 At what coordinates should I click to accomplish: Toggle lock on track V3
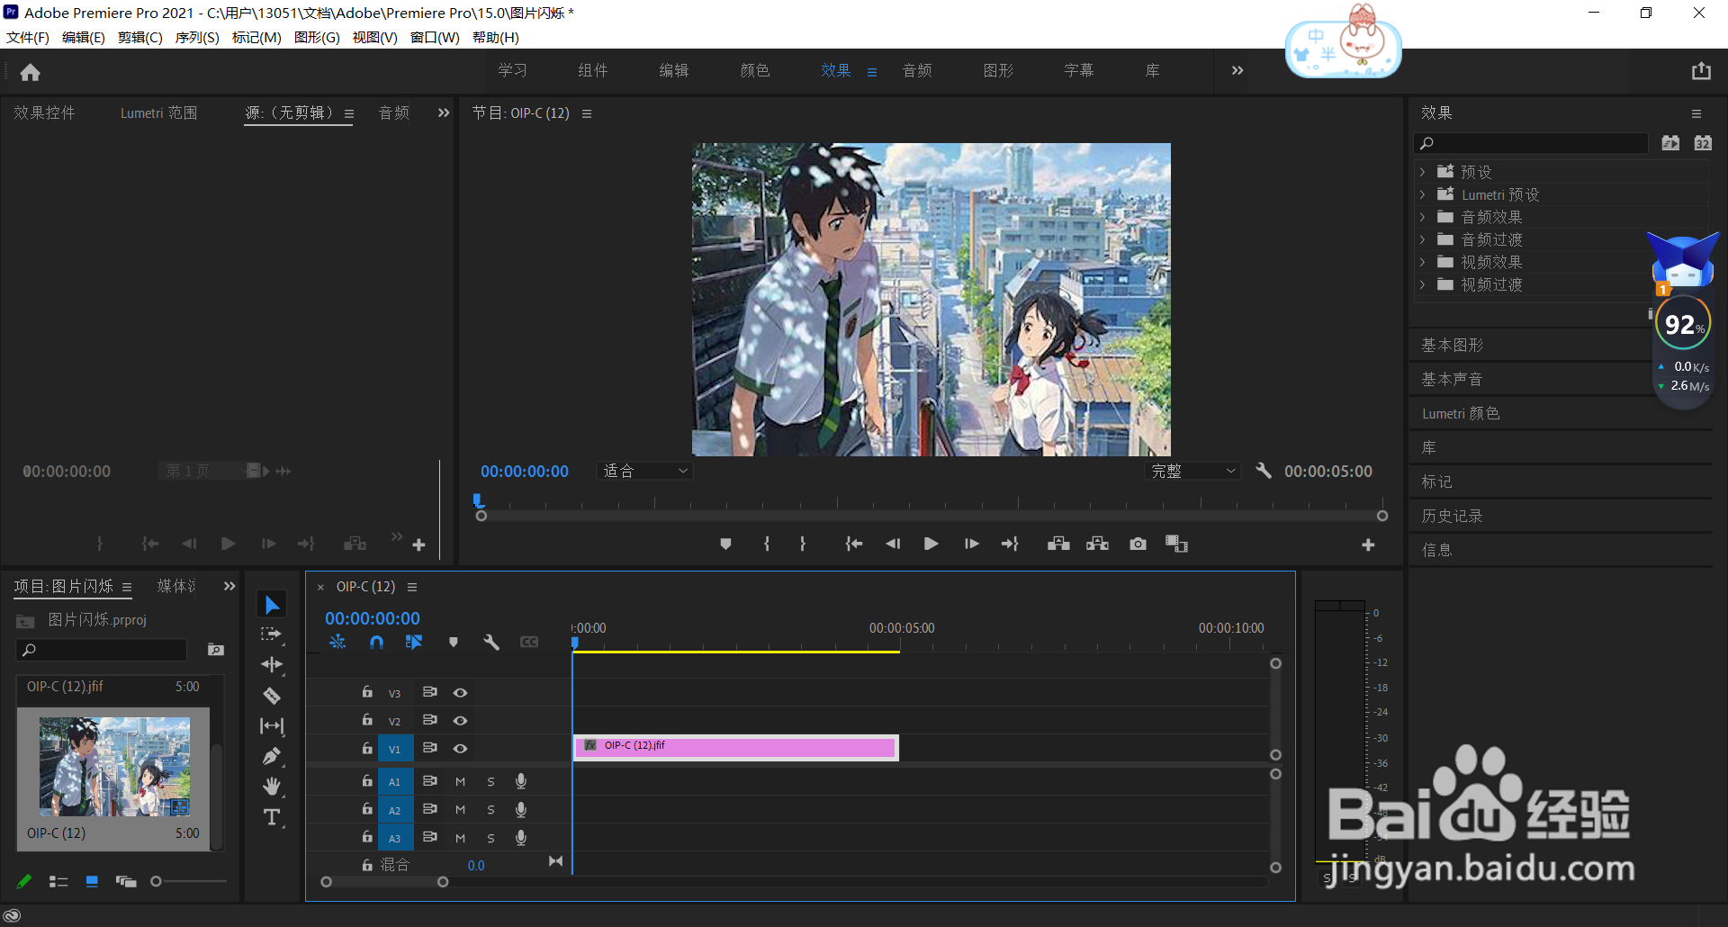click(x=367, y=692)
